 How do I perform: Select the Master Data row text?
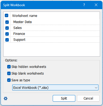(22, 22)
